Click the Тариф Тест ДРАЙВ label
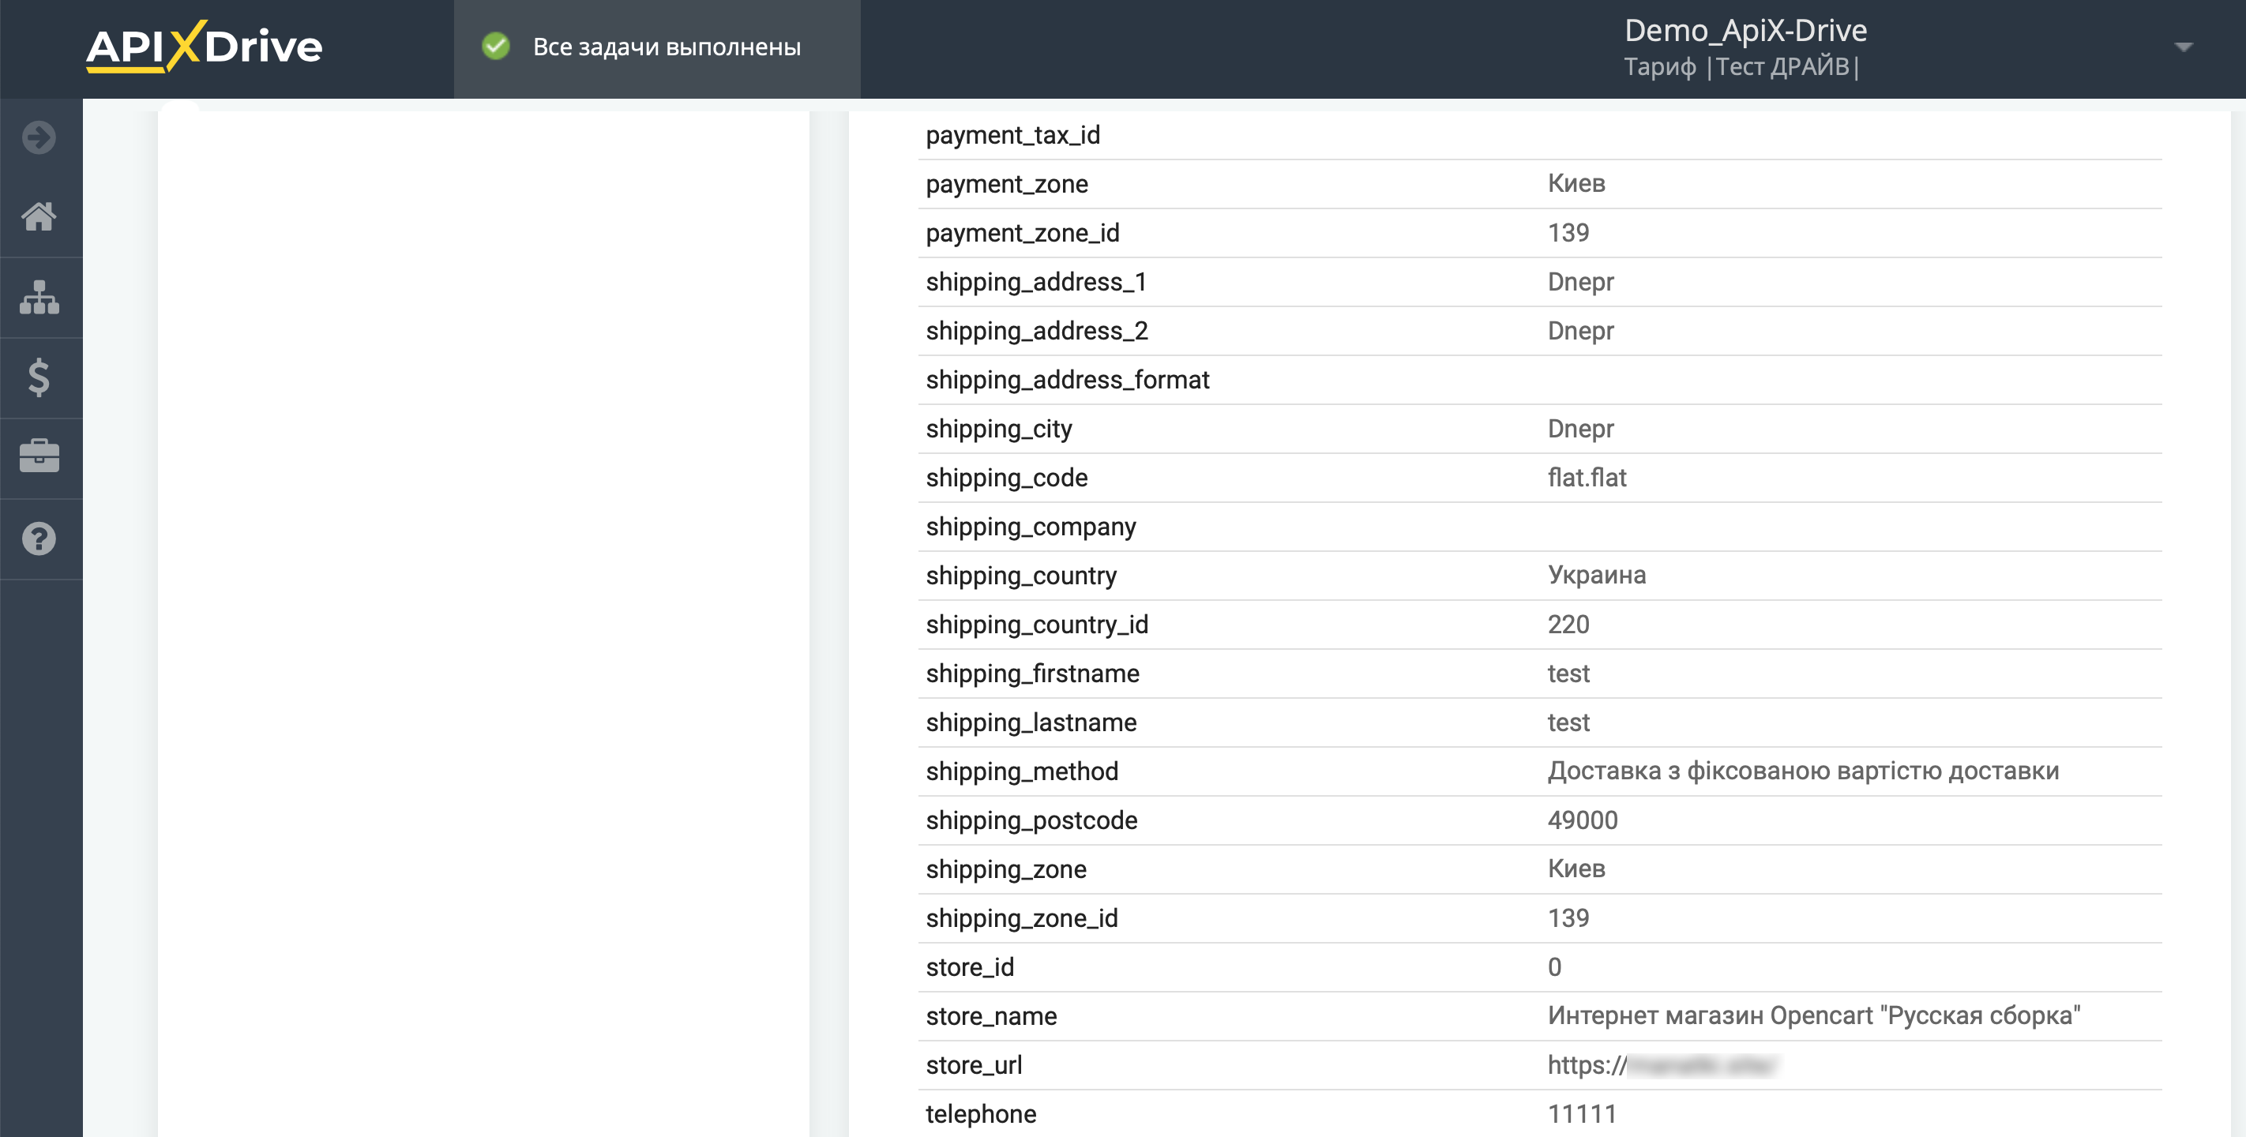Image resolution: width=2246 pixels, height=1137 pixels. pyautogui.click(x=1741, y=67)
